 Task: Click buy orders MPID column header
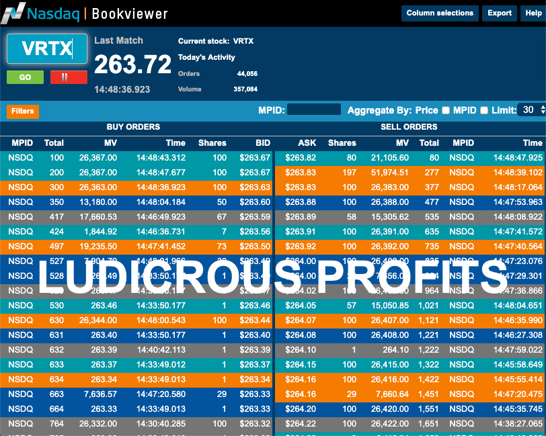point(22,143)
